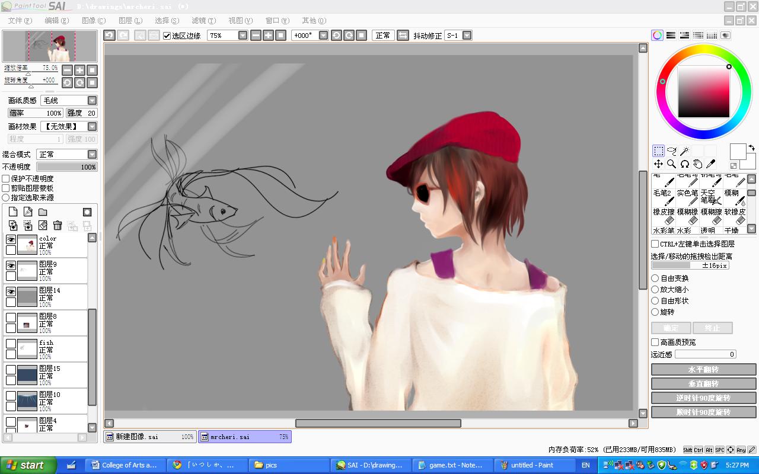Viewport: 759px width, 474px height.
Task: Expand the 混合模式 blending mode dropdown
Action: [x=92, y=155]
